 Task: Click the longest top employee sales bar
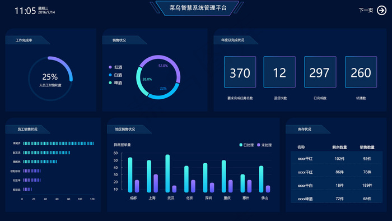[58, 144]
